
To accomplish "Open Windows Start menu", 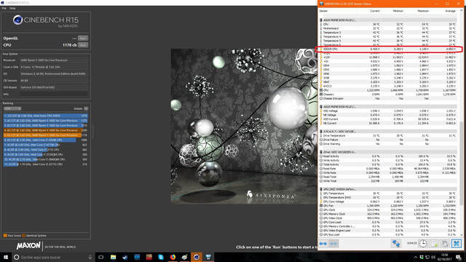I will point(6,257).
